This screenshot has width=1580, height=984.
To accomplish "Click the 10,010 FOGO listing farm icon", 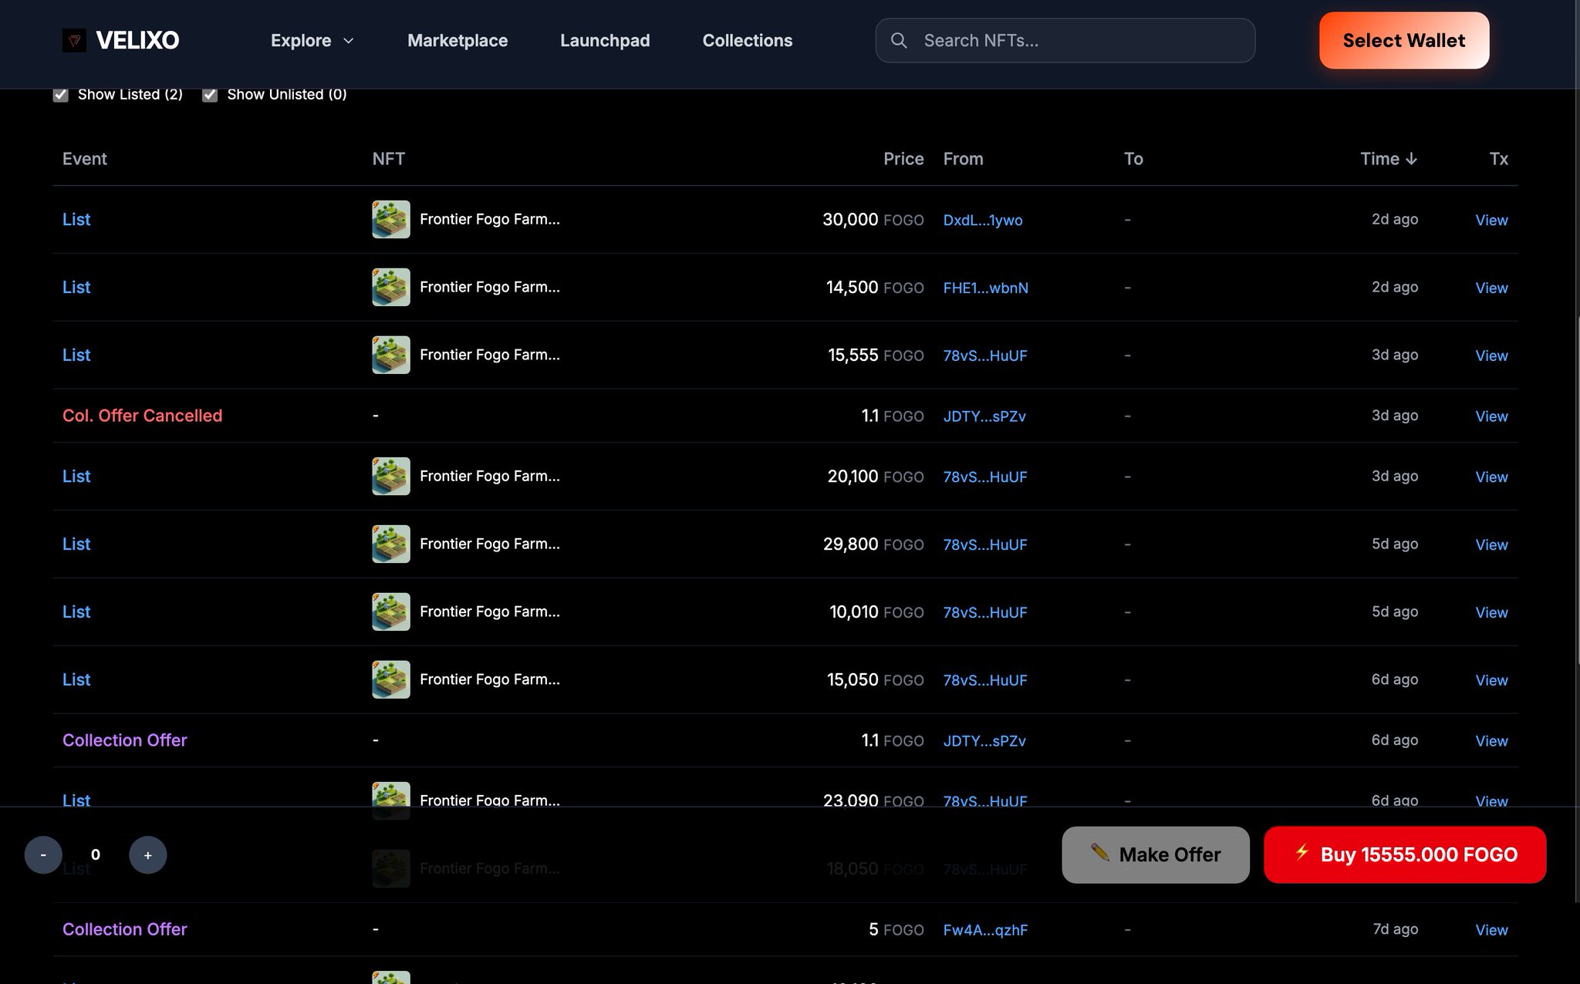I will [391, 612].
